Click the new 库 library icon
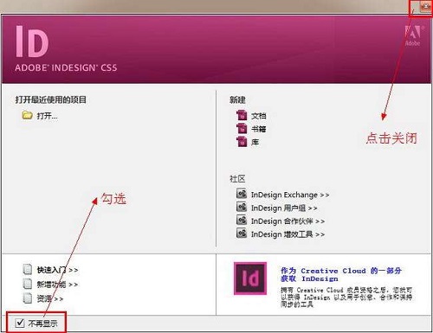 (x=242, y=142)
